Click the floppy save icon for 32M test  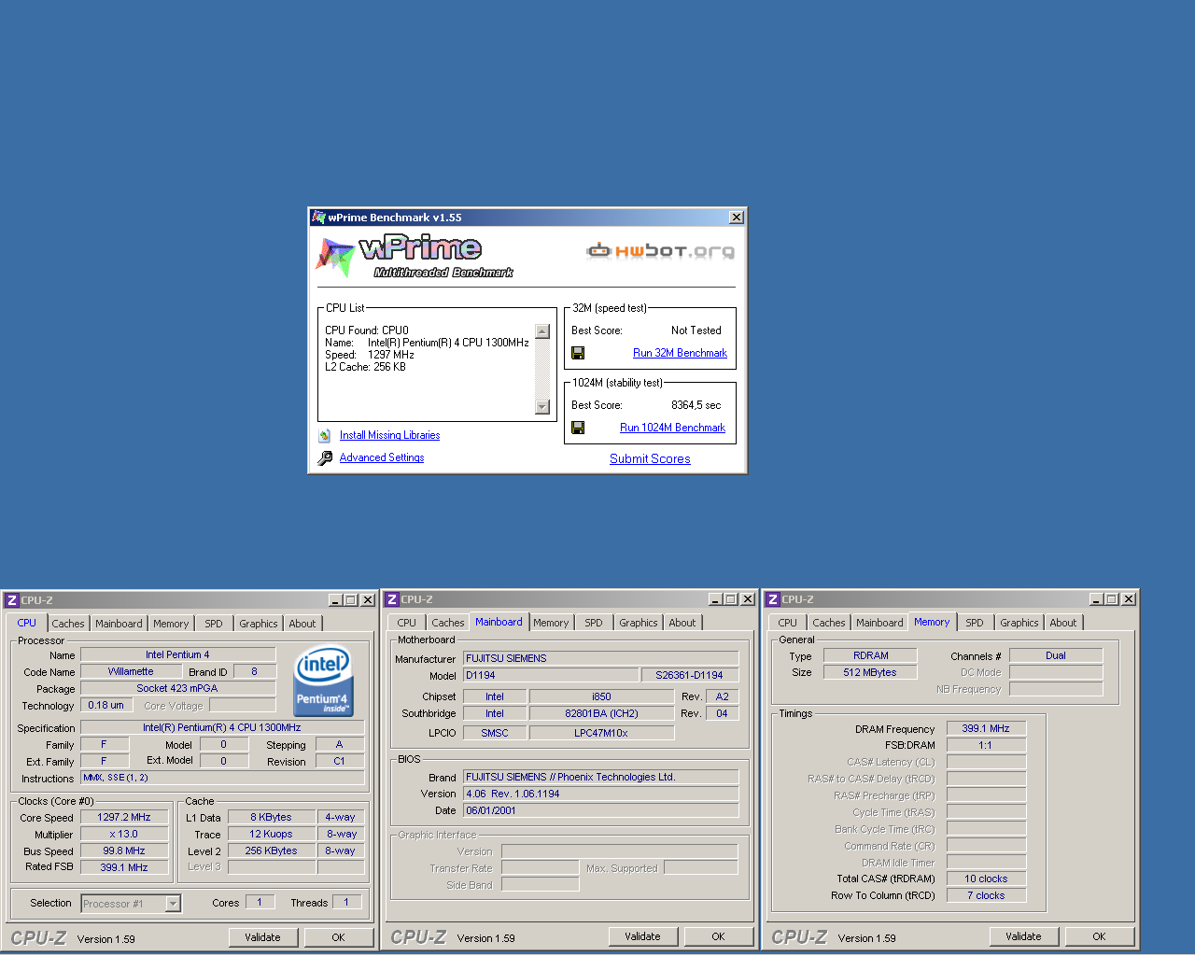(578, 353)
